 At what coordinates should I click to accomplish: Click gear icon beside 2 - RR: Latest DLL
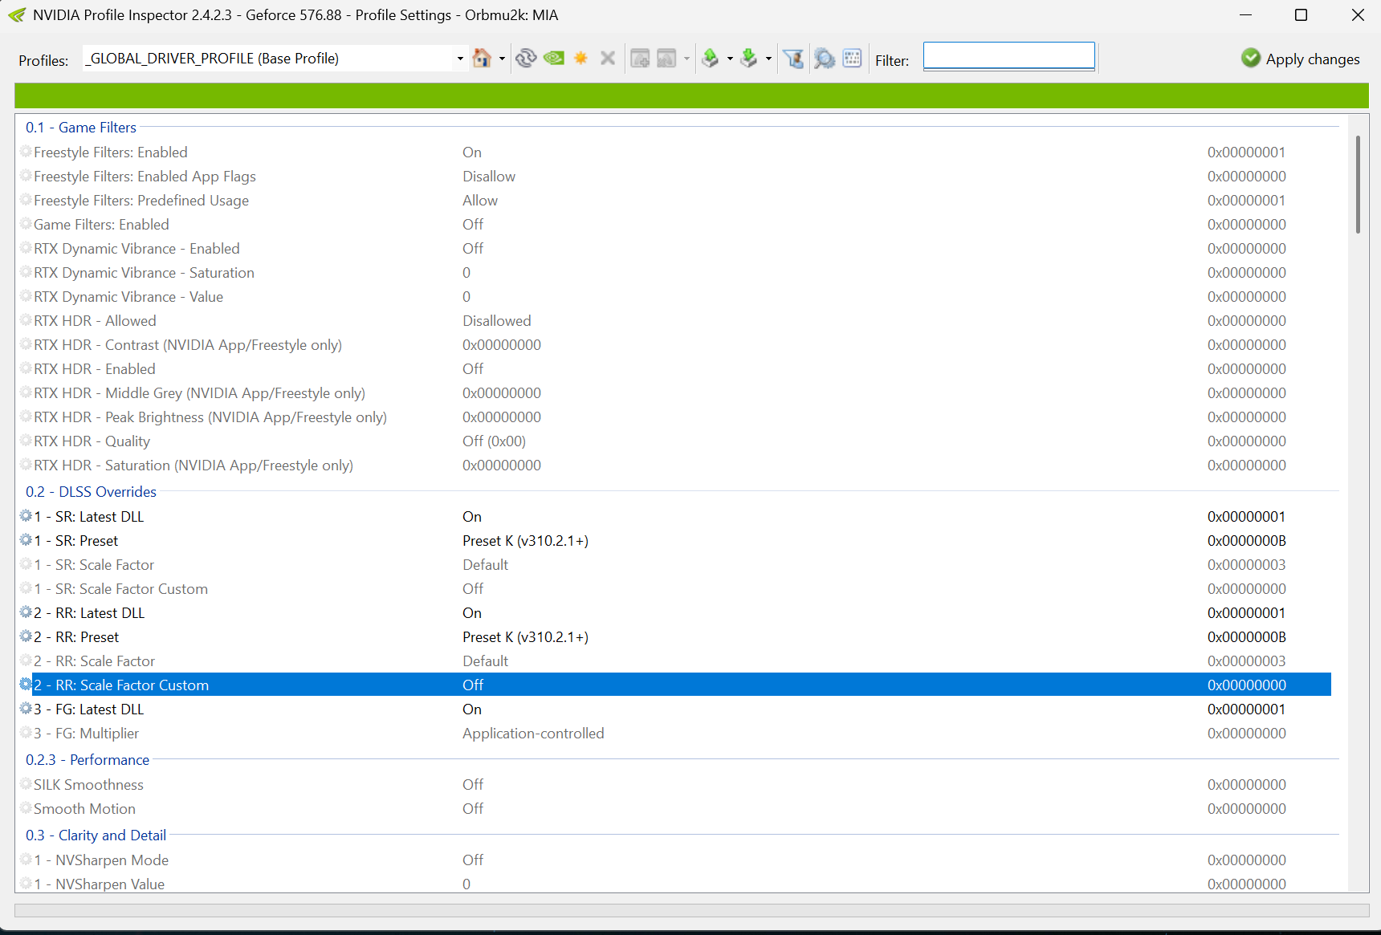(26, 612)
